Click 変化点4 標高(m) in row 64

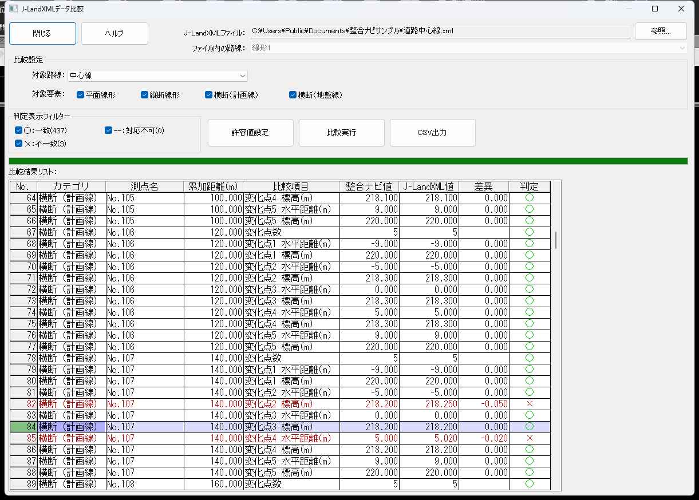tap(291, 198)
